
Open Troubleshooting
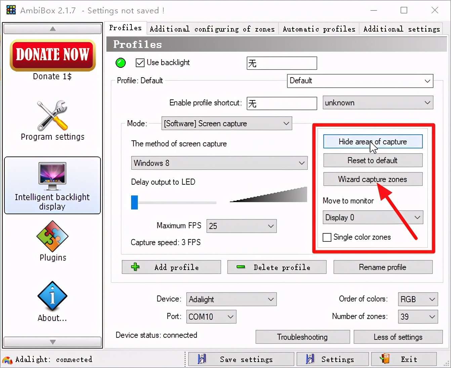pos(302,337)
